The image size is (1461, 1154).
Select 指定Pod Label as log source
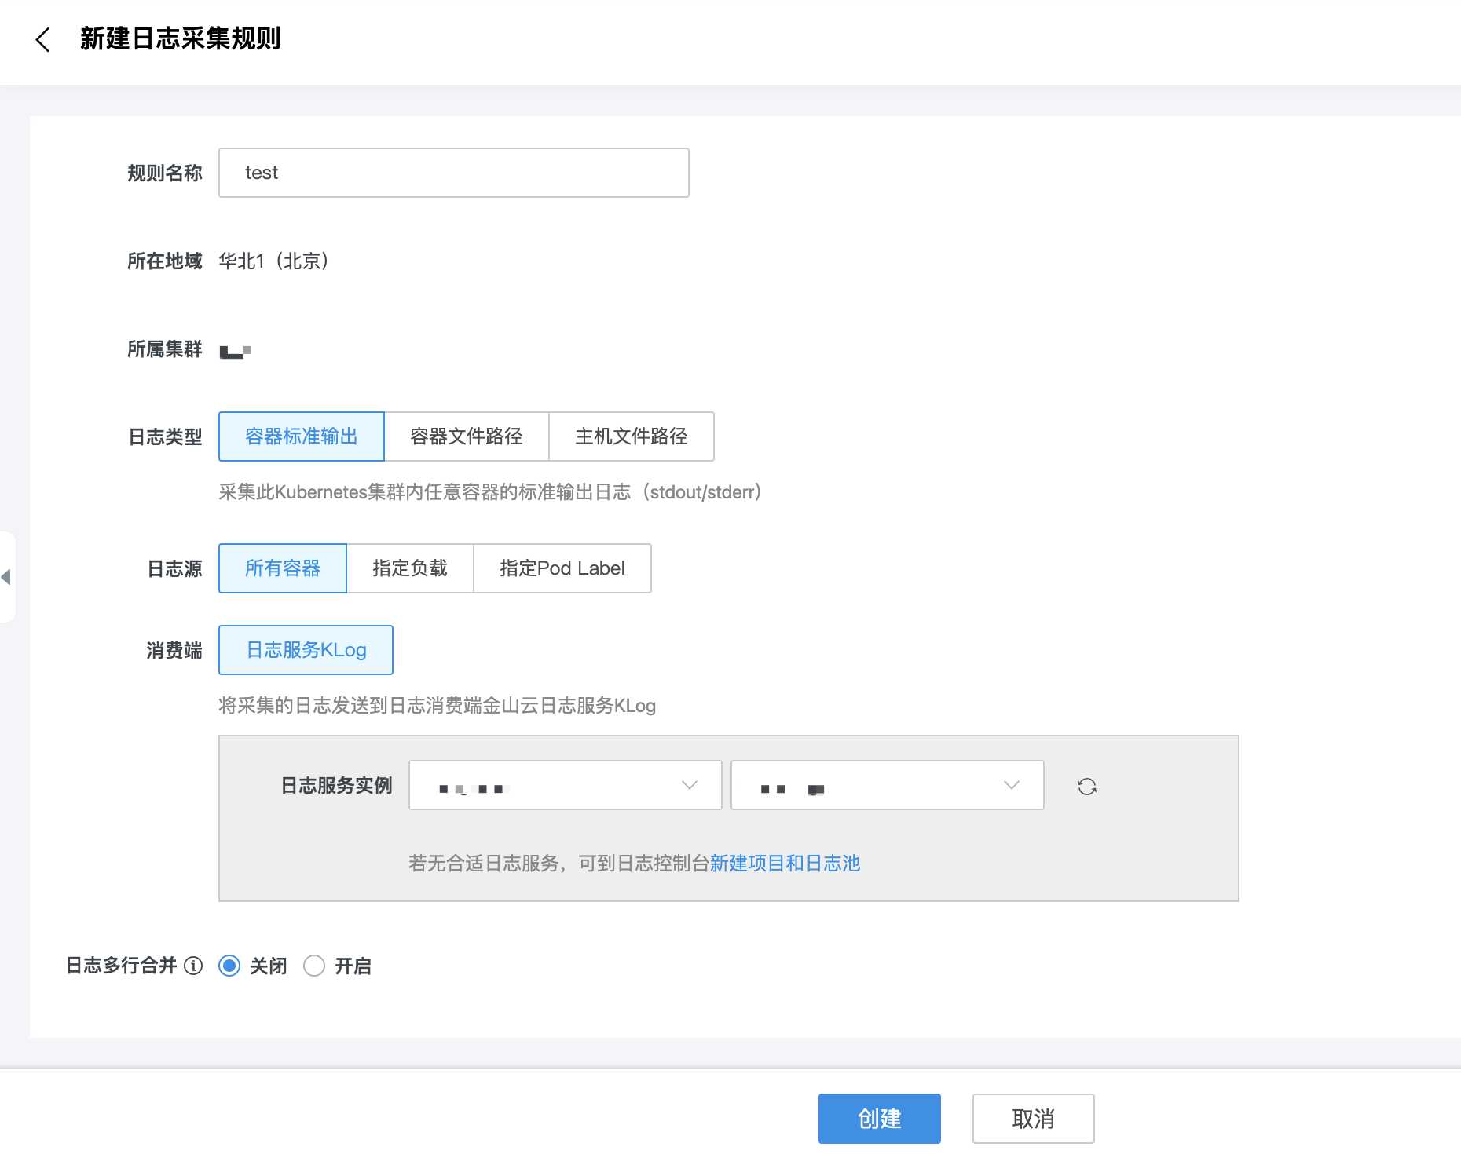(562, 568)
